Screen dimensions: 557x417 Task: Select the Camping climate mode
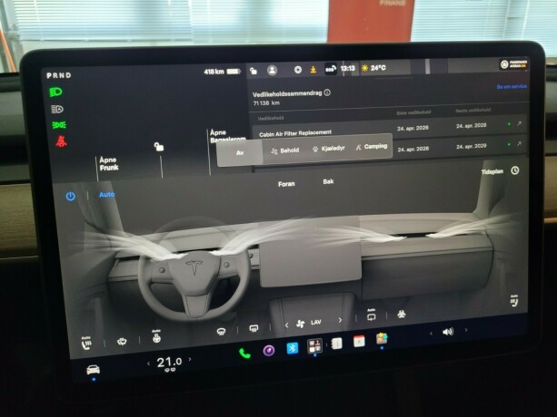(x=372, y=146)
